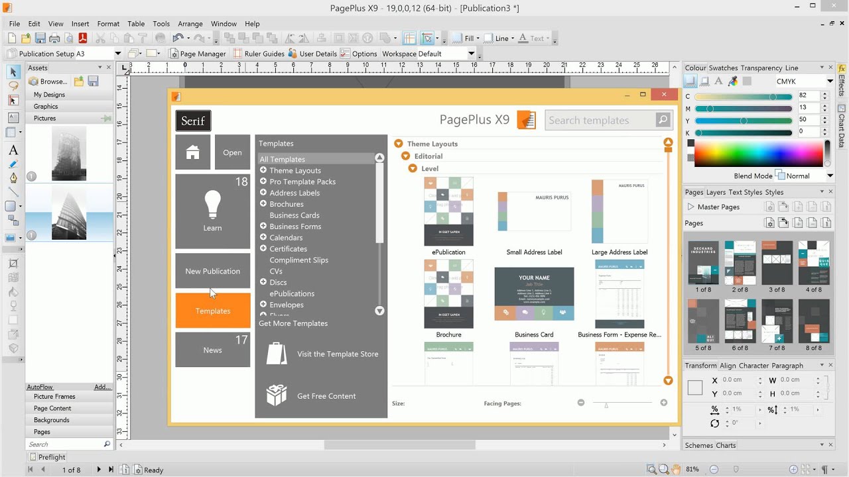Click the Search templates field
This screenshot has height=477, width=849.
600,120
